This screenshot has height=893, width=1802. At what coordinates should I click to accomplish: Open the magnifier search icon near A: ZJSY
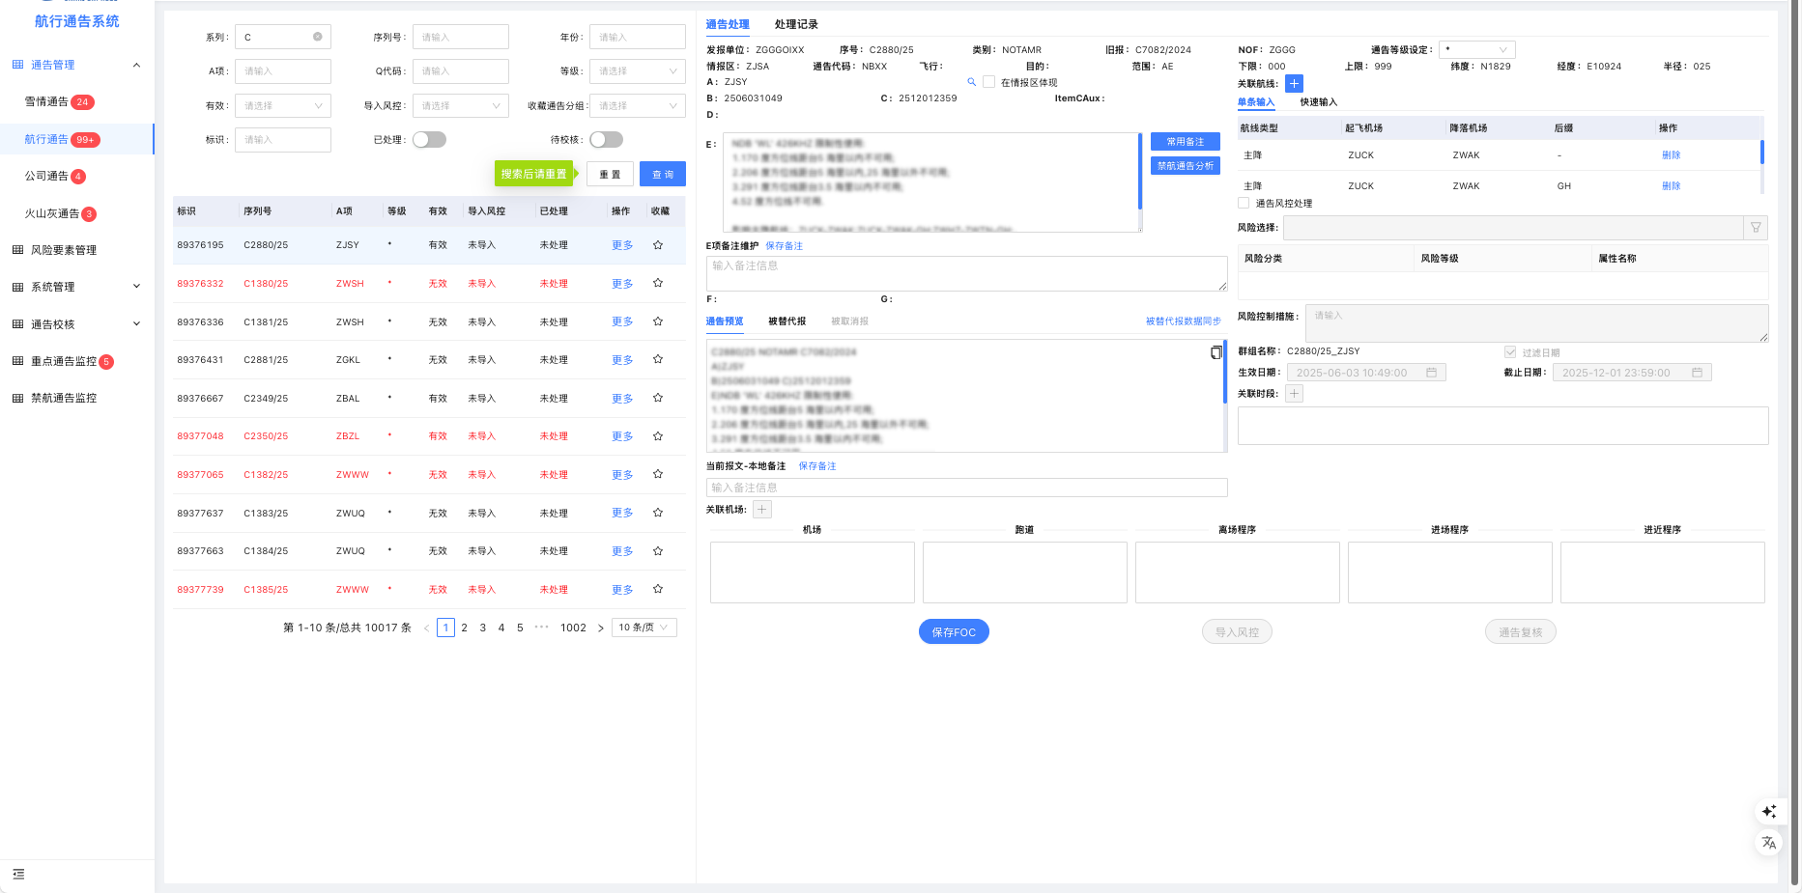971,82
